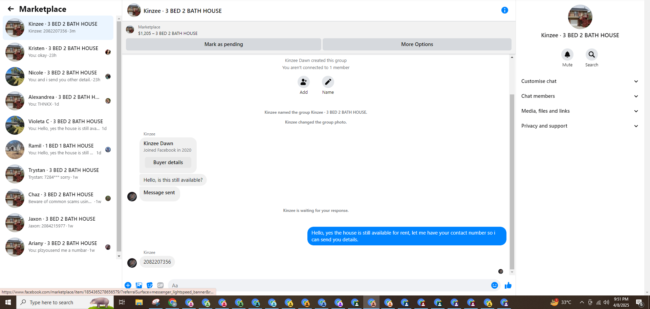Open Ariany's conversation

click(x=58, y=247)
